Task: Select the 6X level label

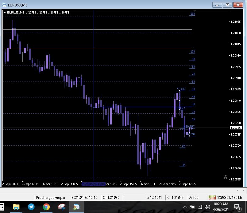Action: [193, 82]
